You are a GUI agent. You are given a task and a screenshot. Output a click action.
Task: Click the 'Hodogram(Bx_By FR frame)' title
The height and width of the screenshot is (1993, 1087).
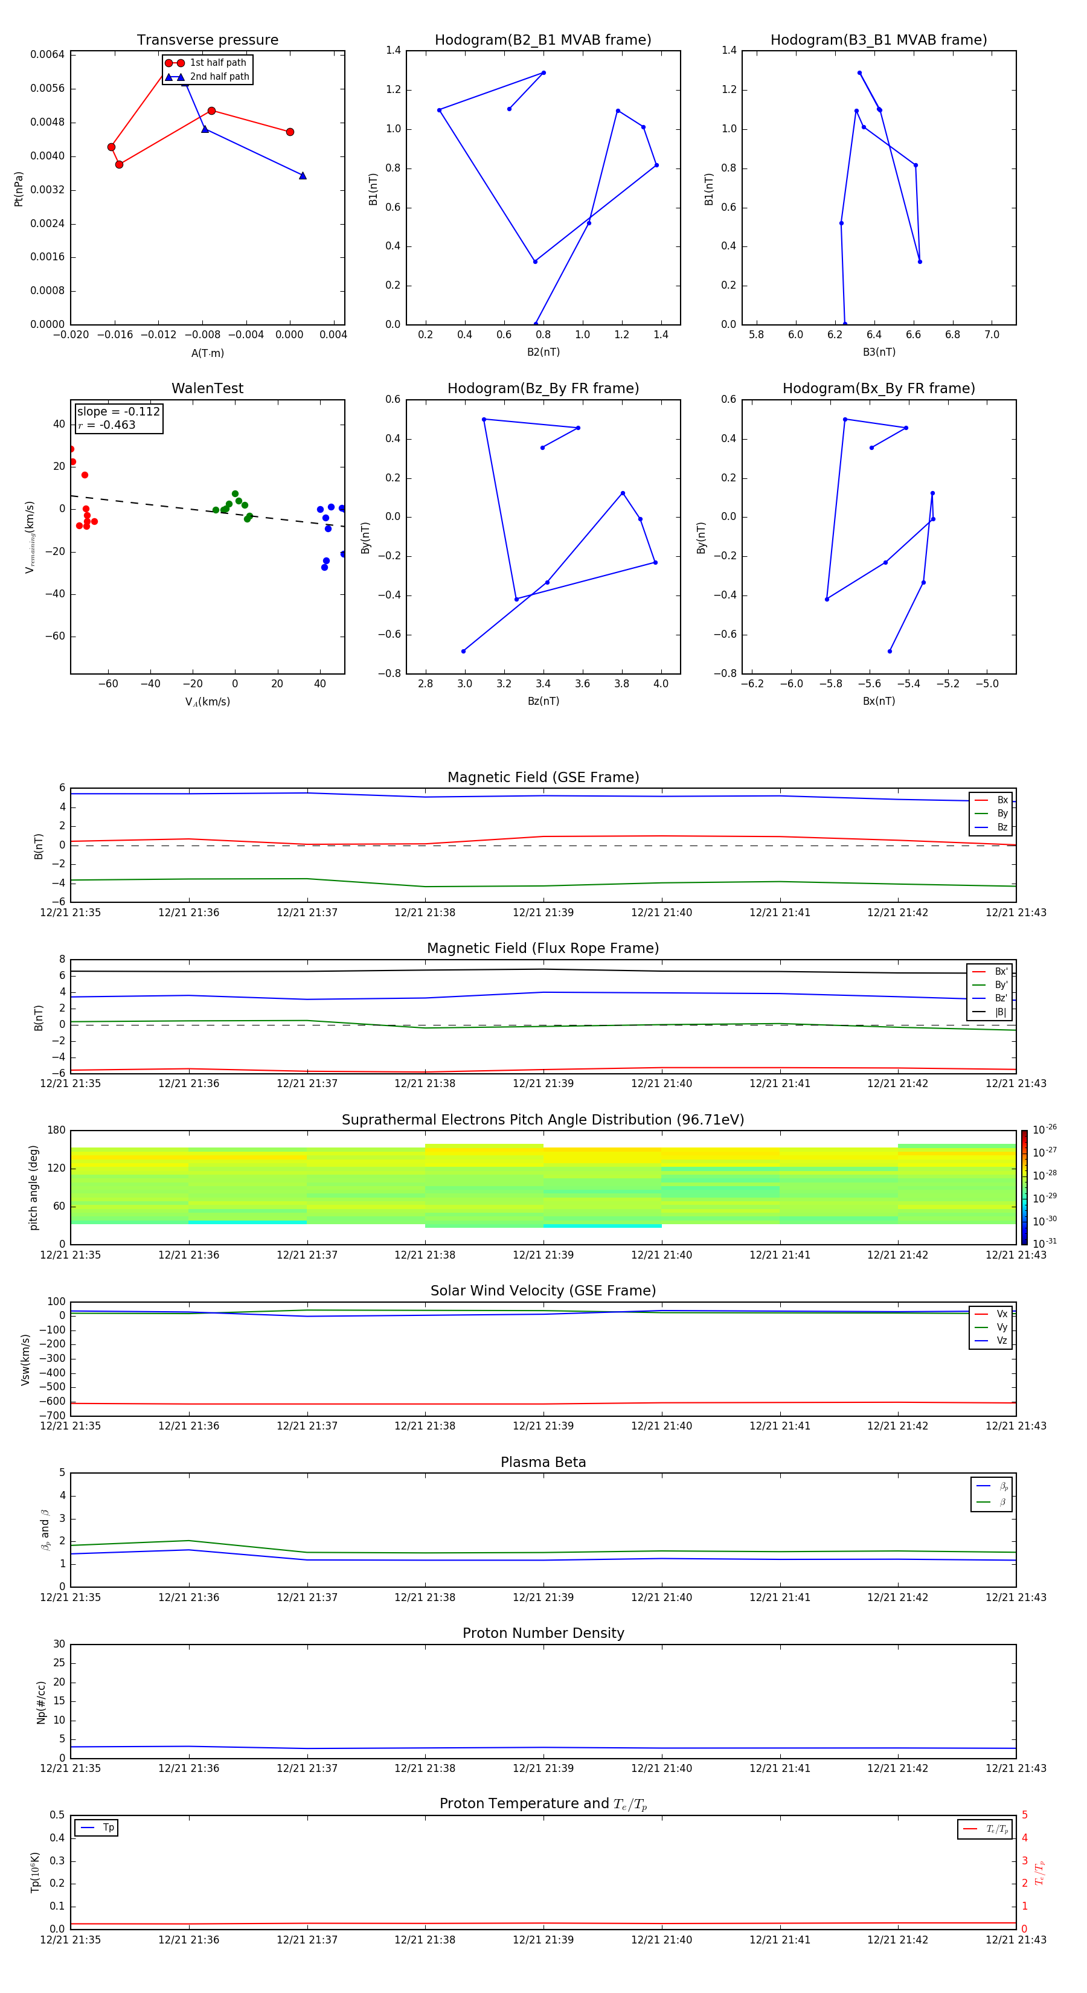click(x=879, y=388)
